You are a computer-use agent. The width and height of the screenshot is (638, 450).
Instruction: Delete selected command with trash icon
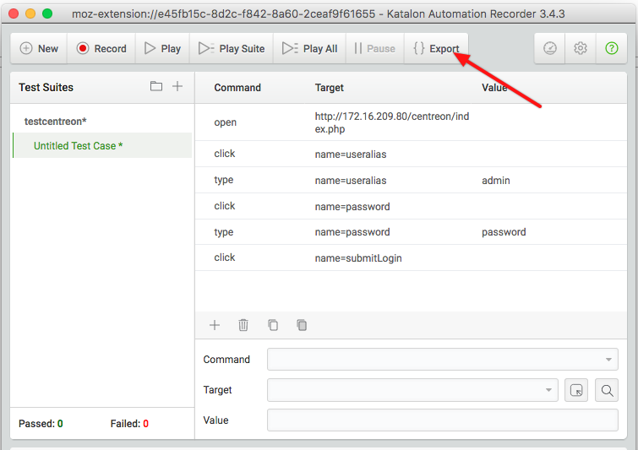[243, 325]
